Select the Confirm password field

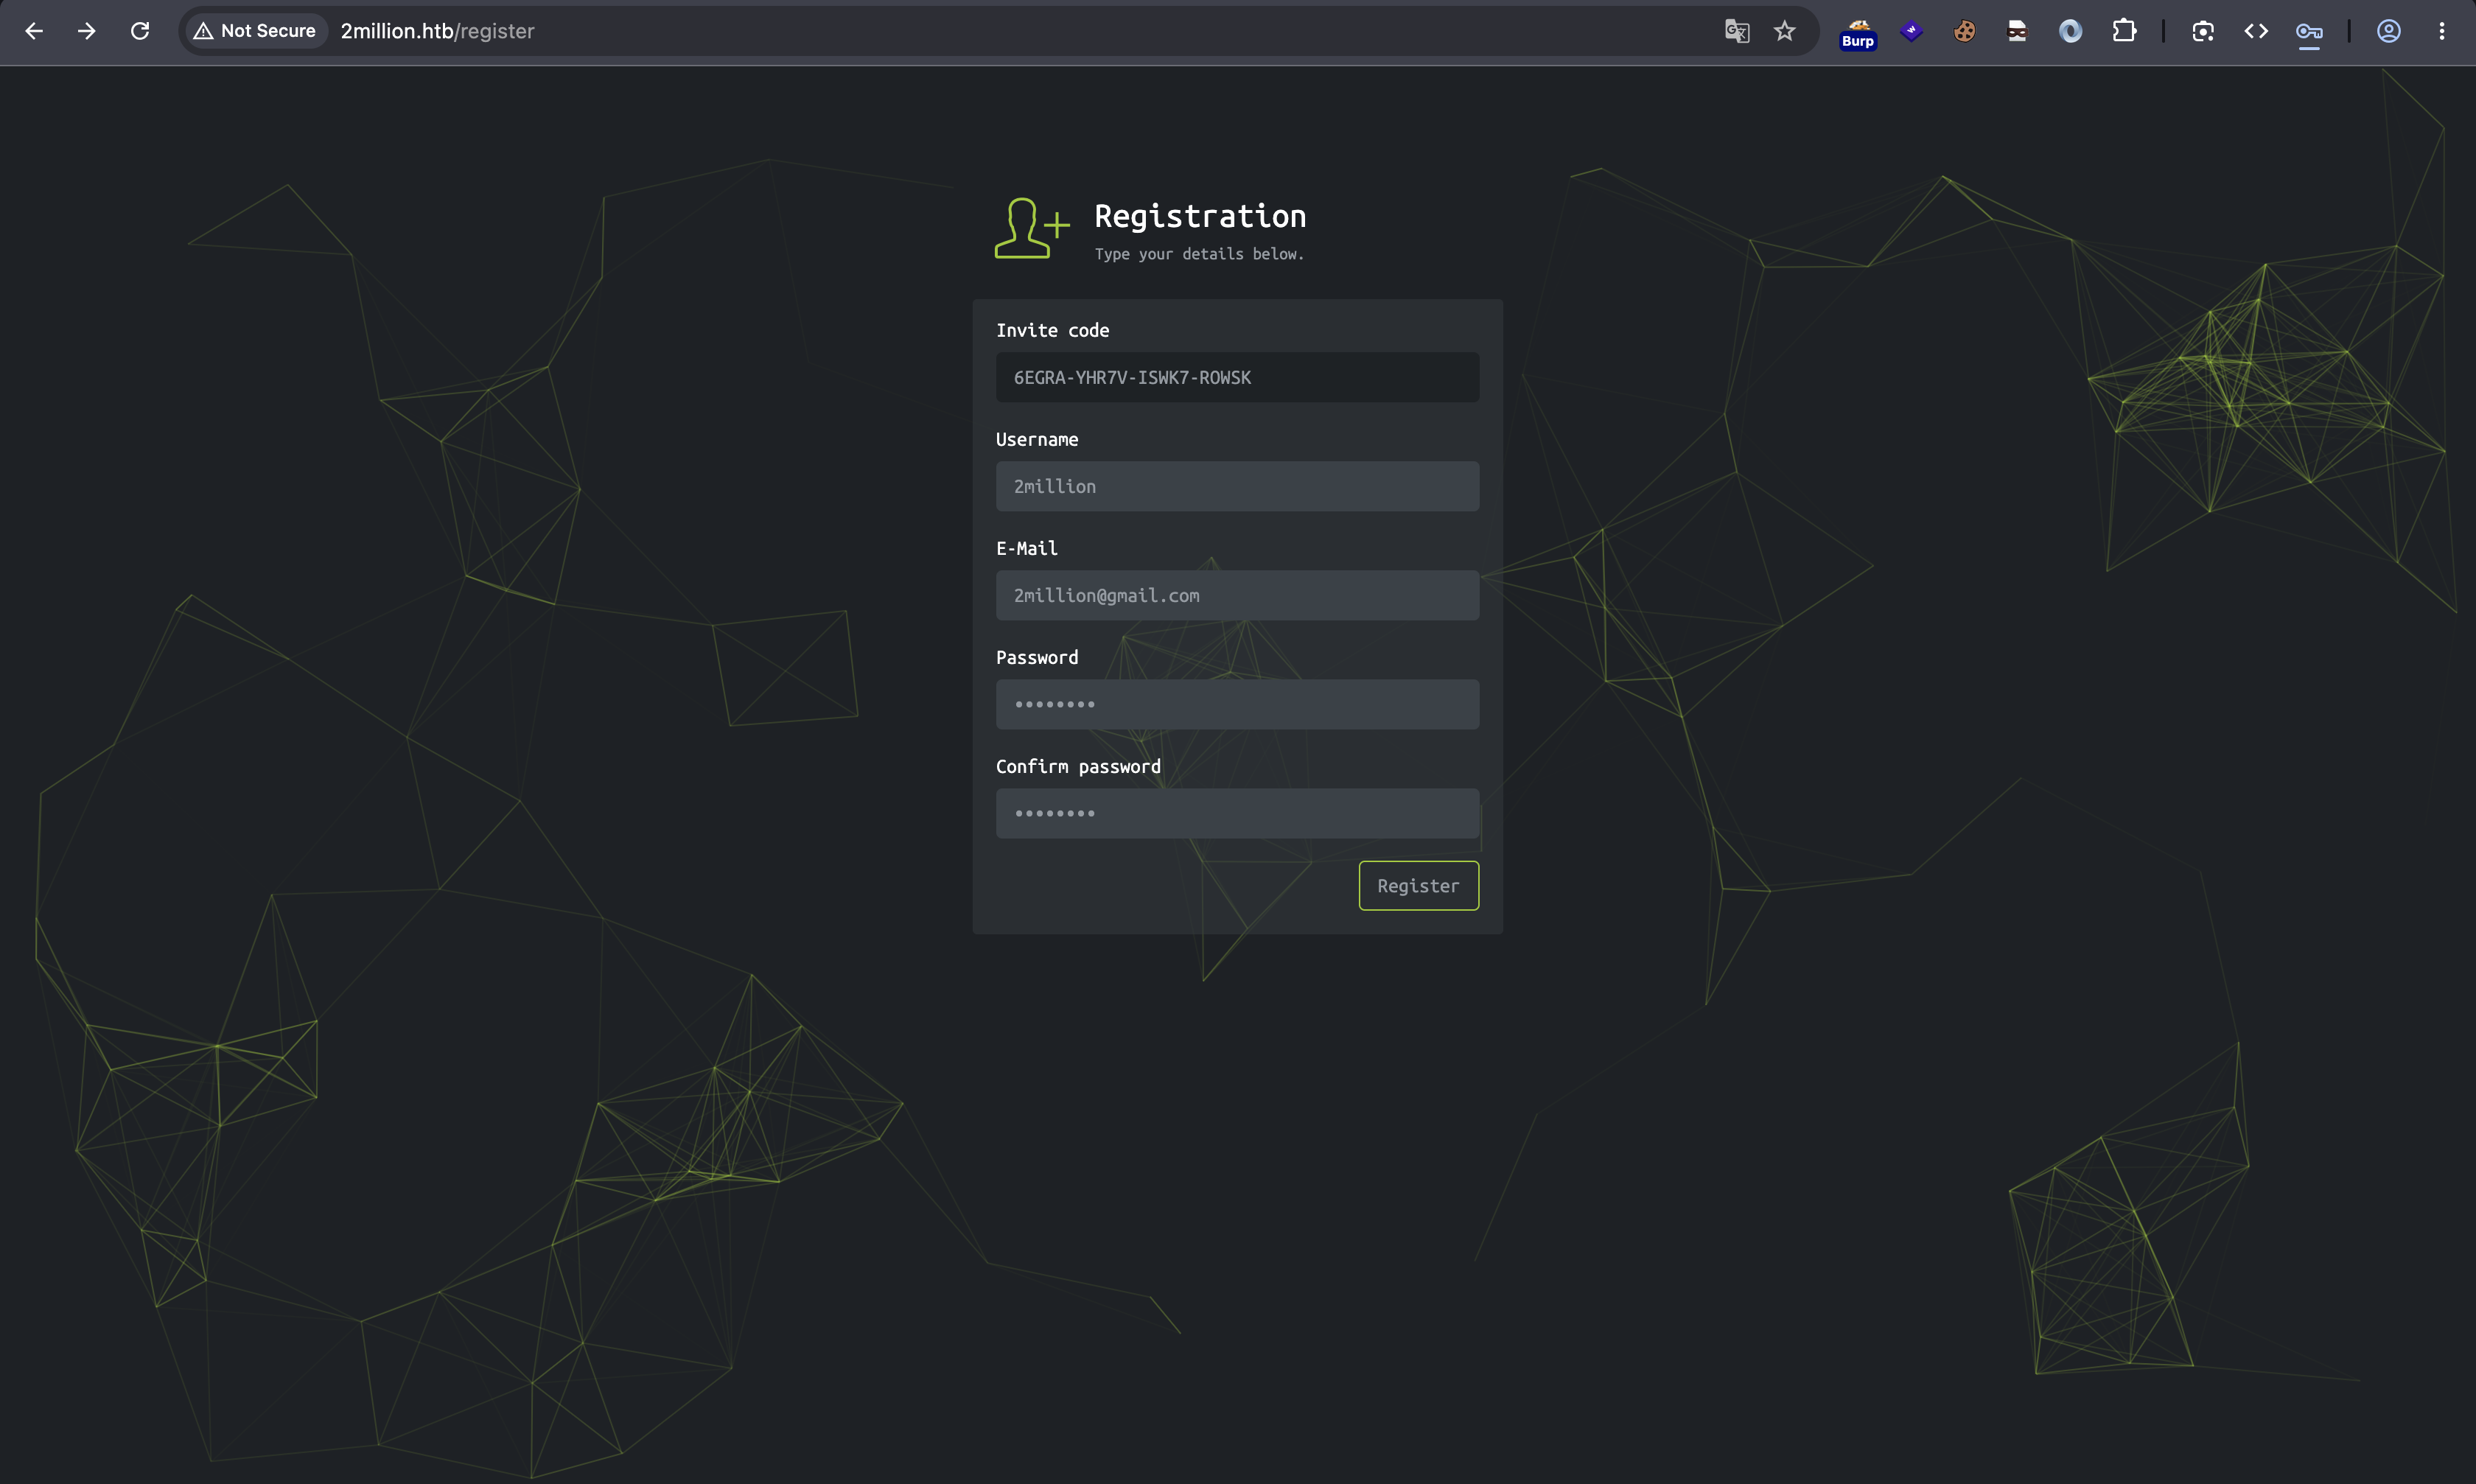tap(1237, 813)
